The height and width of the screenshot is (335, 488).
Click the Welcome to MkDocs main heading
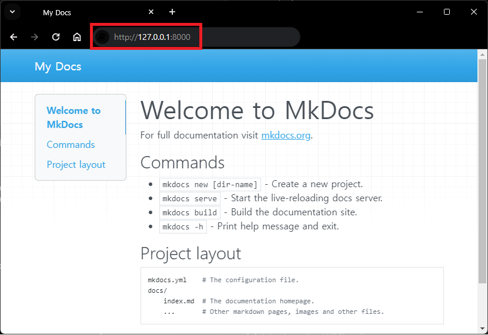pos(257,110)
